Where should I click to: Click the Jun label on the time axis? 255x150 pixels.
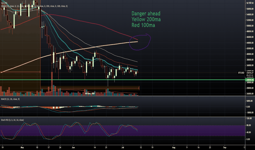pos(73,147)
